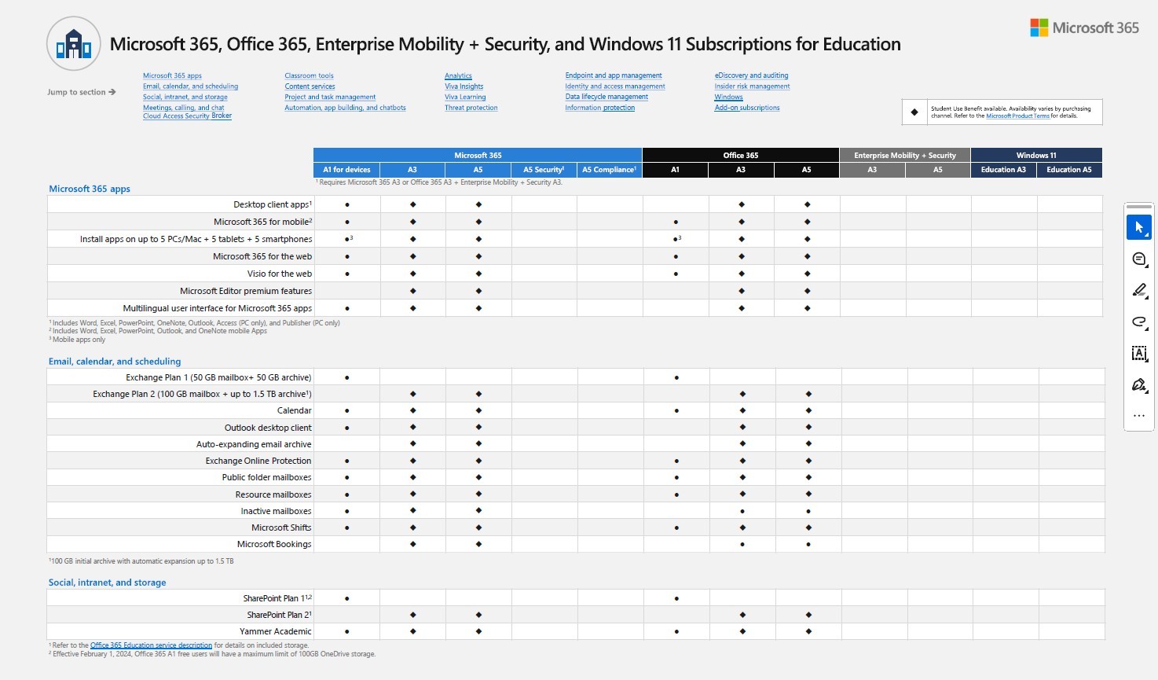Click the black 'Office 365' header band
This screenshot has width=1158, height=680.
tap(741, 155)
